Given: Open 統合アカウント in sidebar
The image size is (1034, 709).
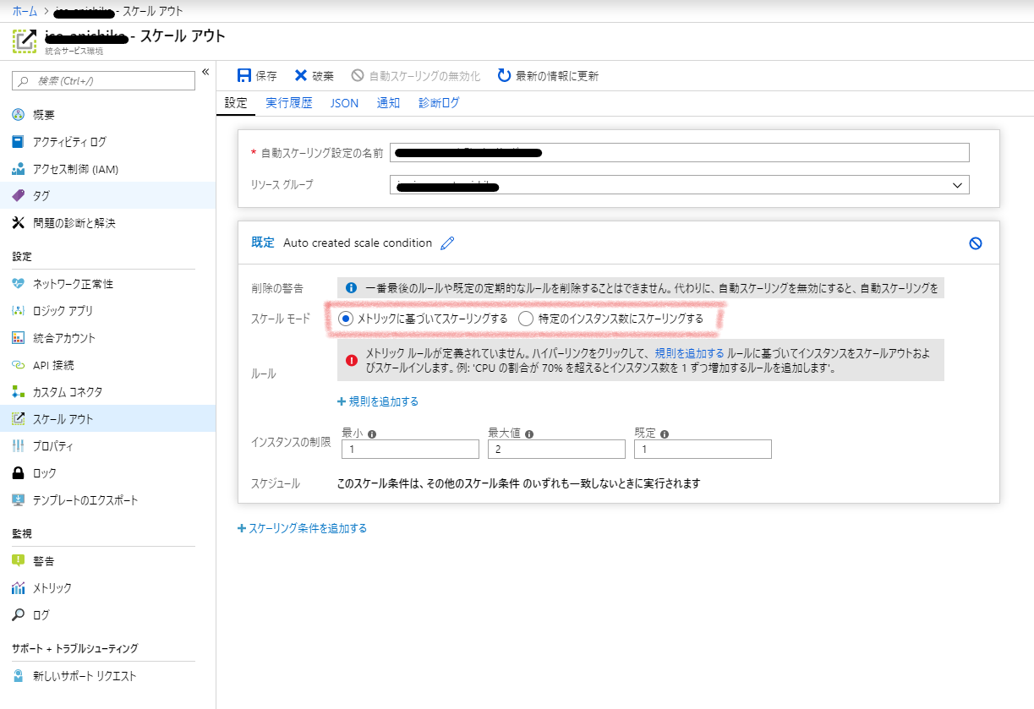Looking at the screenshot, I should coord(63,338).
